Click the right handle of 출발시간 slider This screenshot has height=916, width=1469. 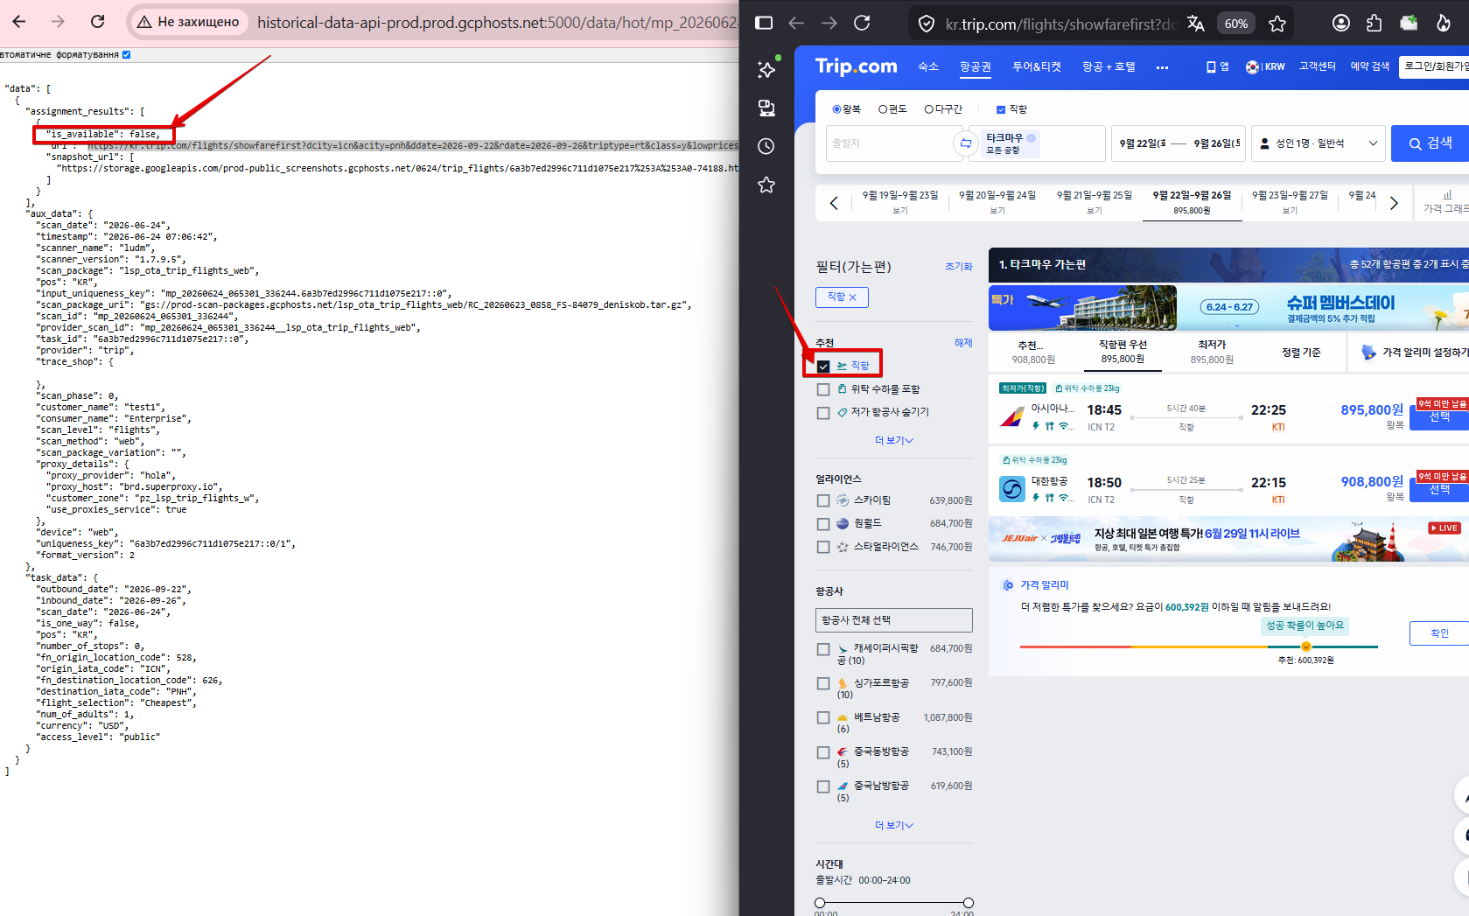[x=968, y=903]
